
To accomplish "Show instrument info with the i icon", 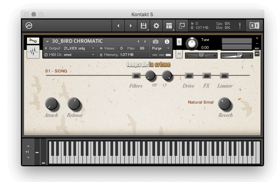I will [x=167, y=42].
